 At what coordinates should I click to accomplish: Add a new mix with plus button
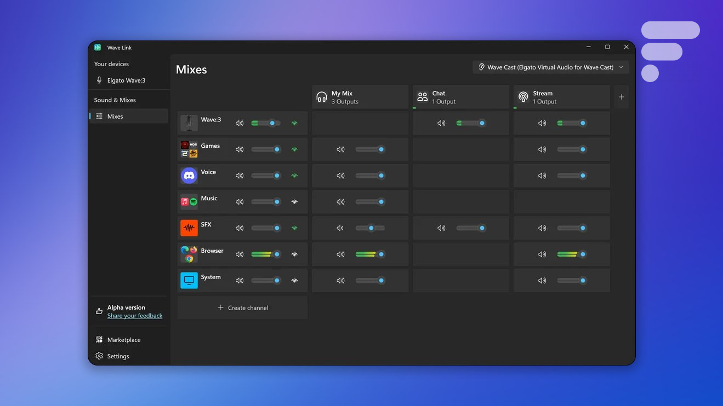coord(621,97)
